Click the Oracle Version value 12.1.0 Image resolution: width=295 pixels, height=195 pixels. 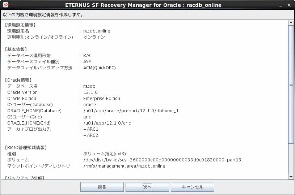[90, 92]
